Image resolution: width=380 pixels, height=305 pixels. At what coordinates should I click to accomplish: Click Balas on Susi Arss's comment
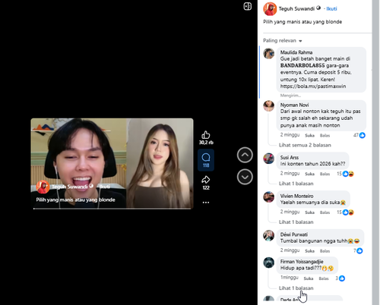pyautogui.click(x=325, y=174)
